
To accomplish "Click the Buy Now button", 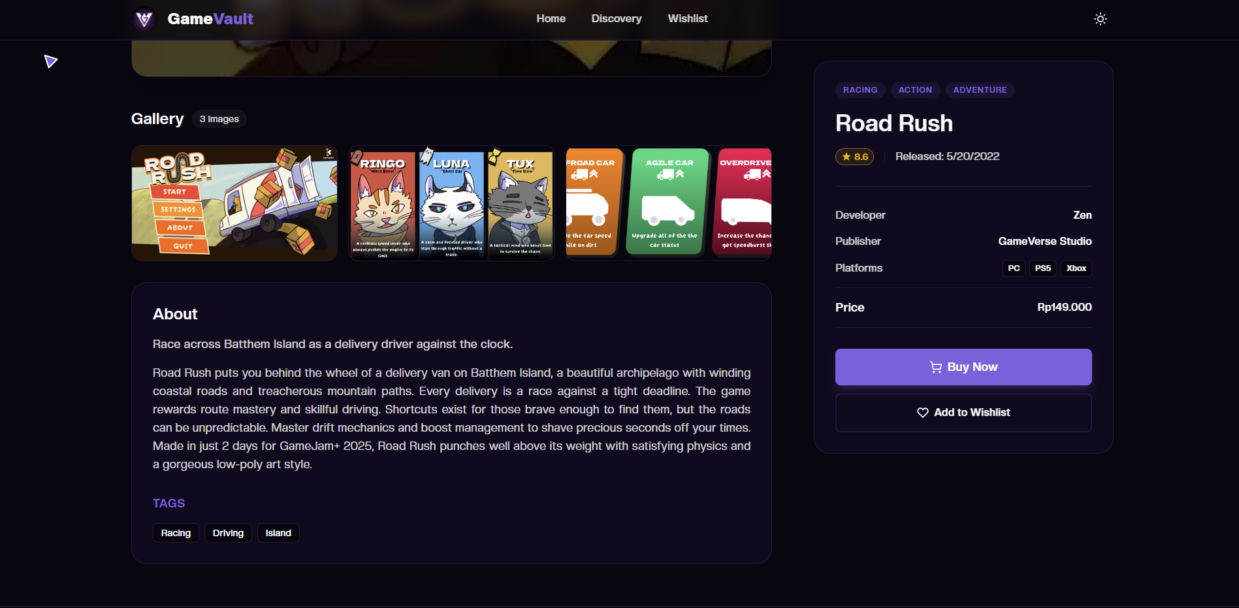I will 963,367.
